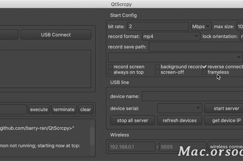Click the clear button
Screen dimensions: 243x161
pyautogui.click(x=85, y=110)
